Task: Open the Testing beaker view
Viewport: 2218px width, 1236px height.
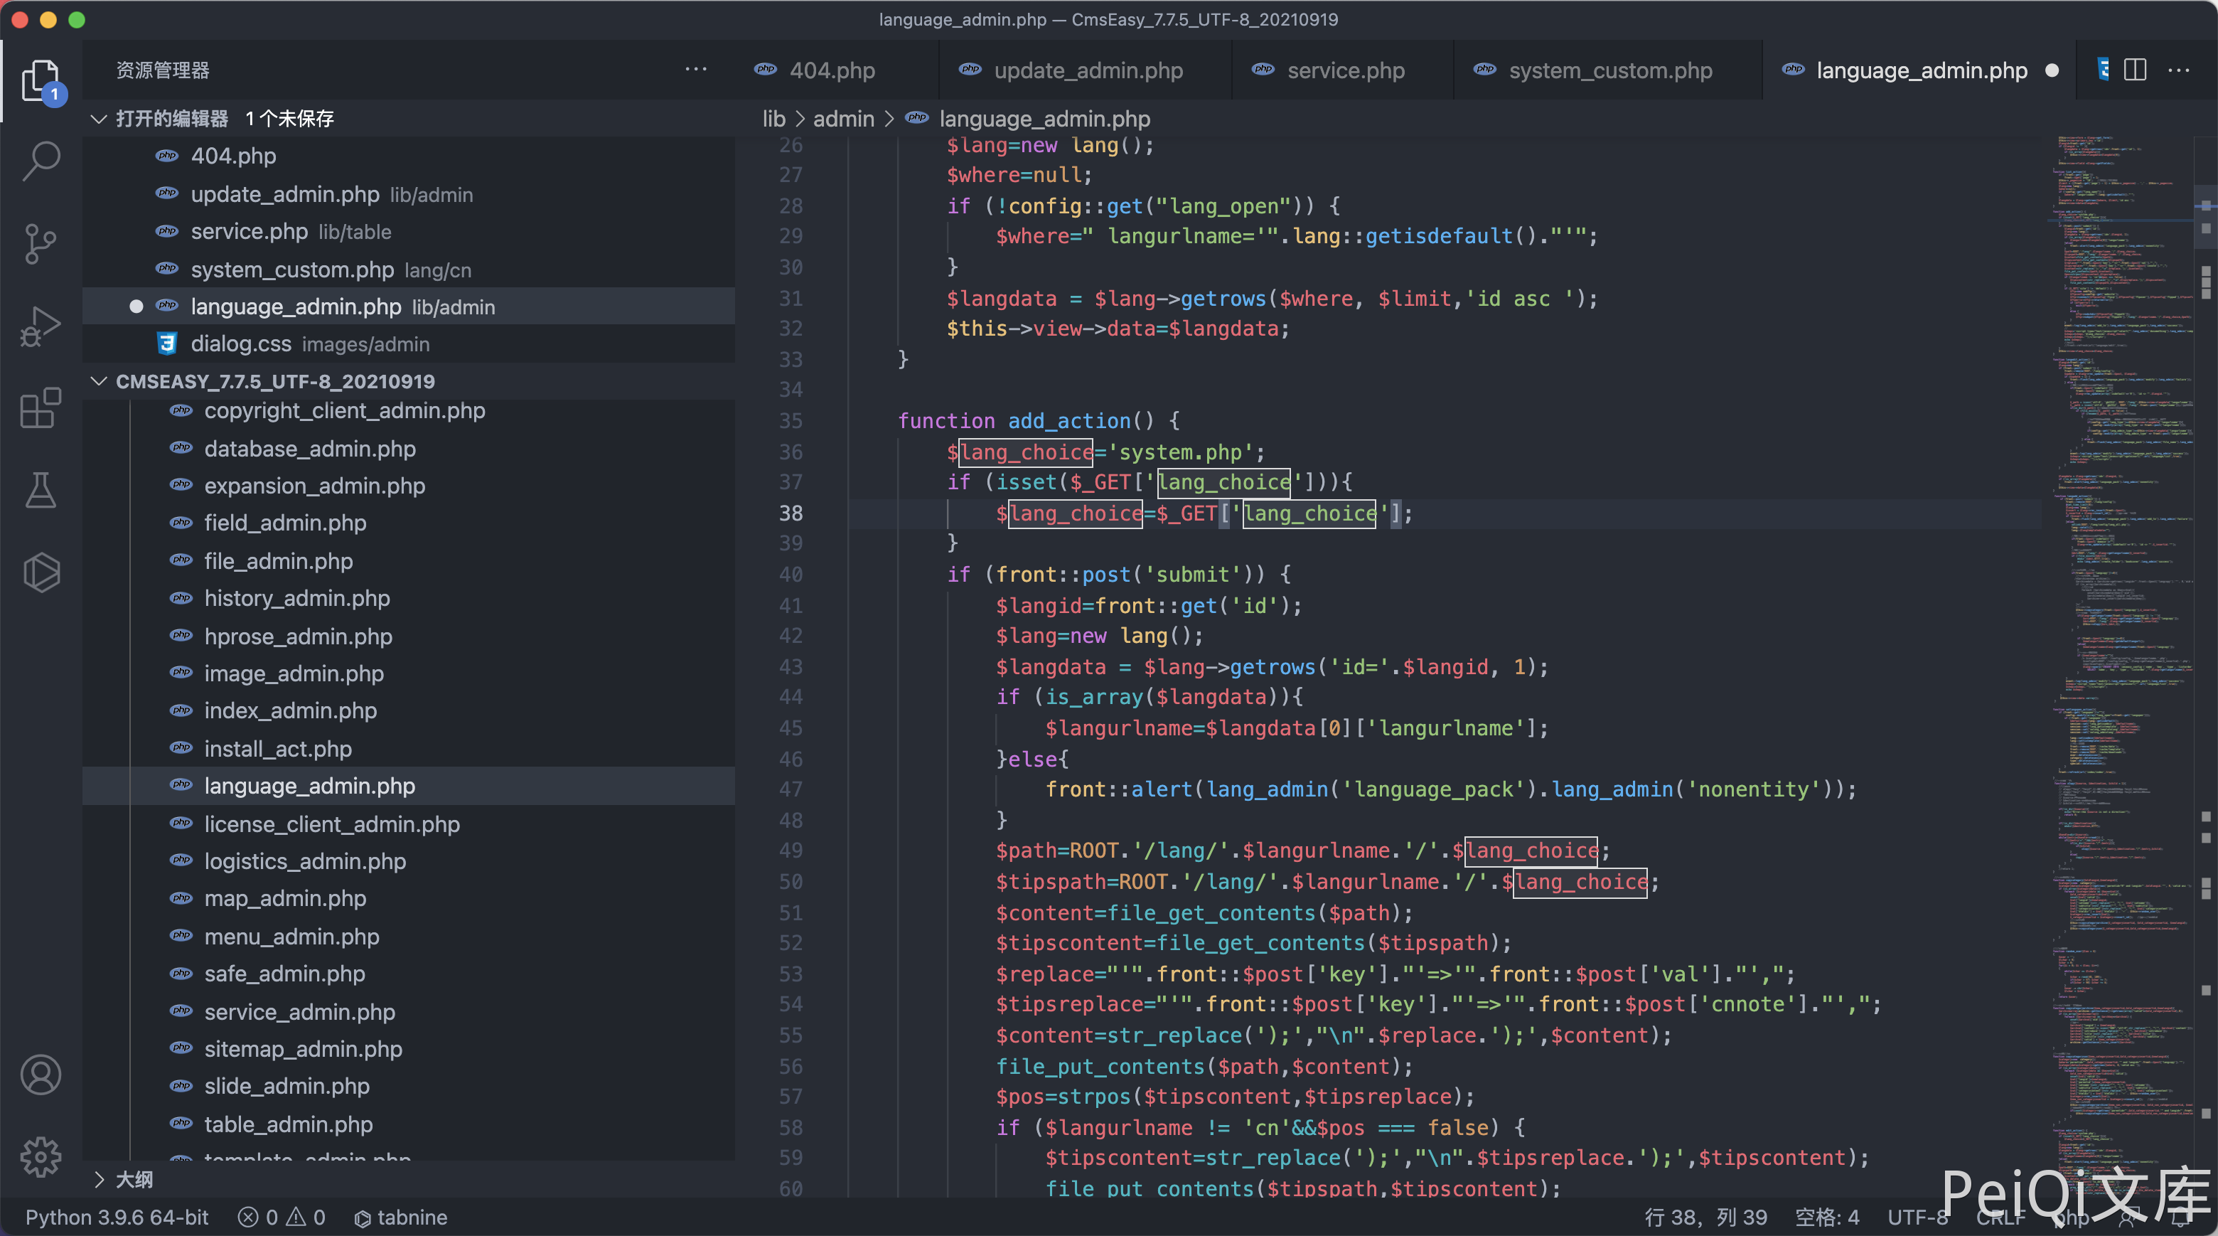Action: 41,489
